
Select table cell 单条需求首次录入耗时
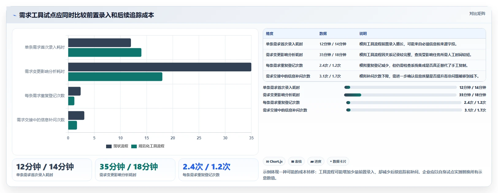[284, 44]
